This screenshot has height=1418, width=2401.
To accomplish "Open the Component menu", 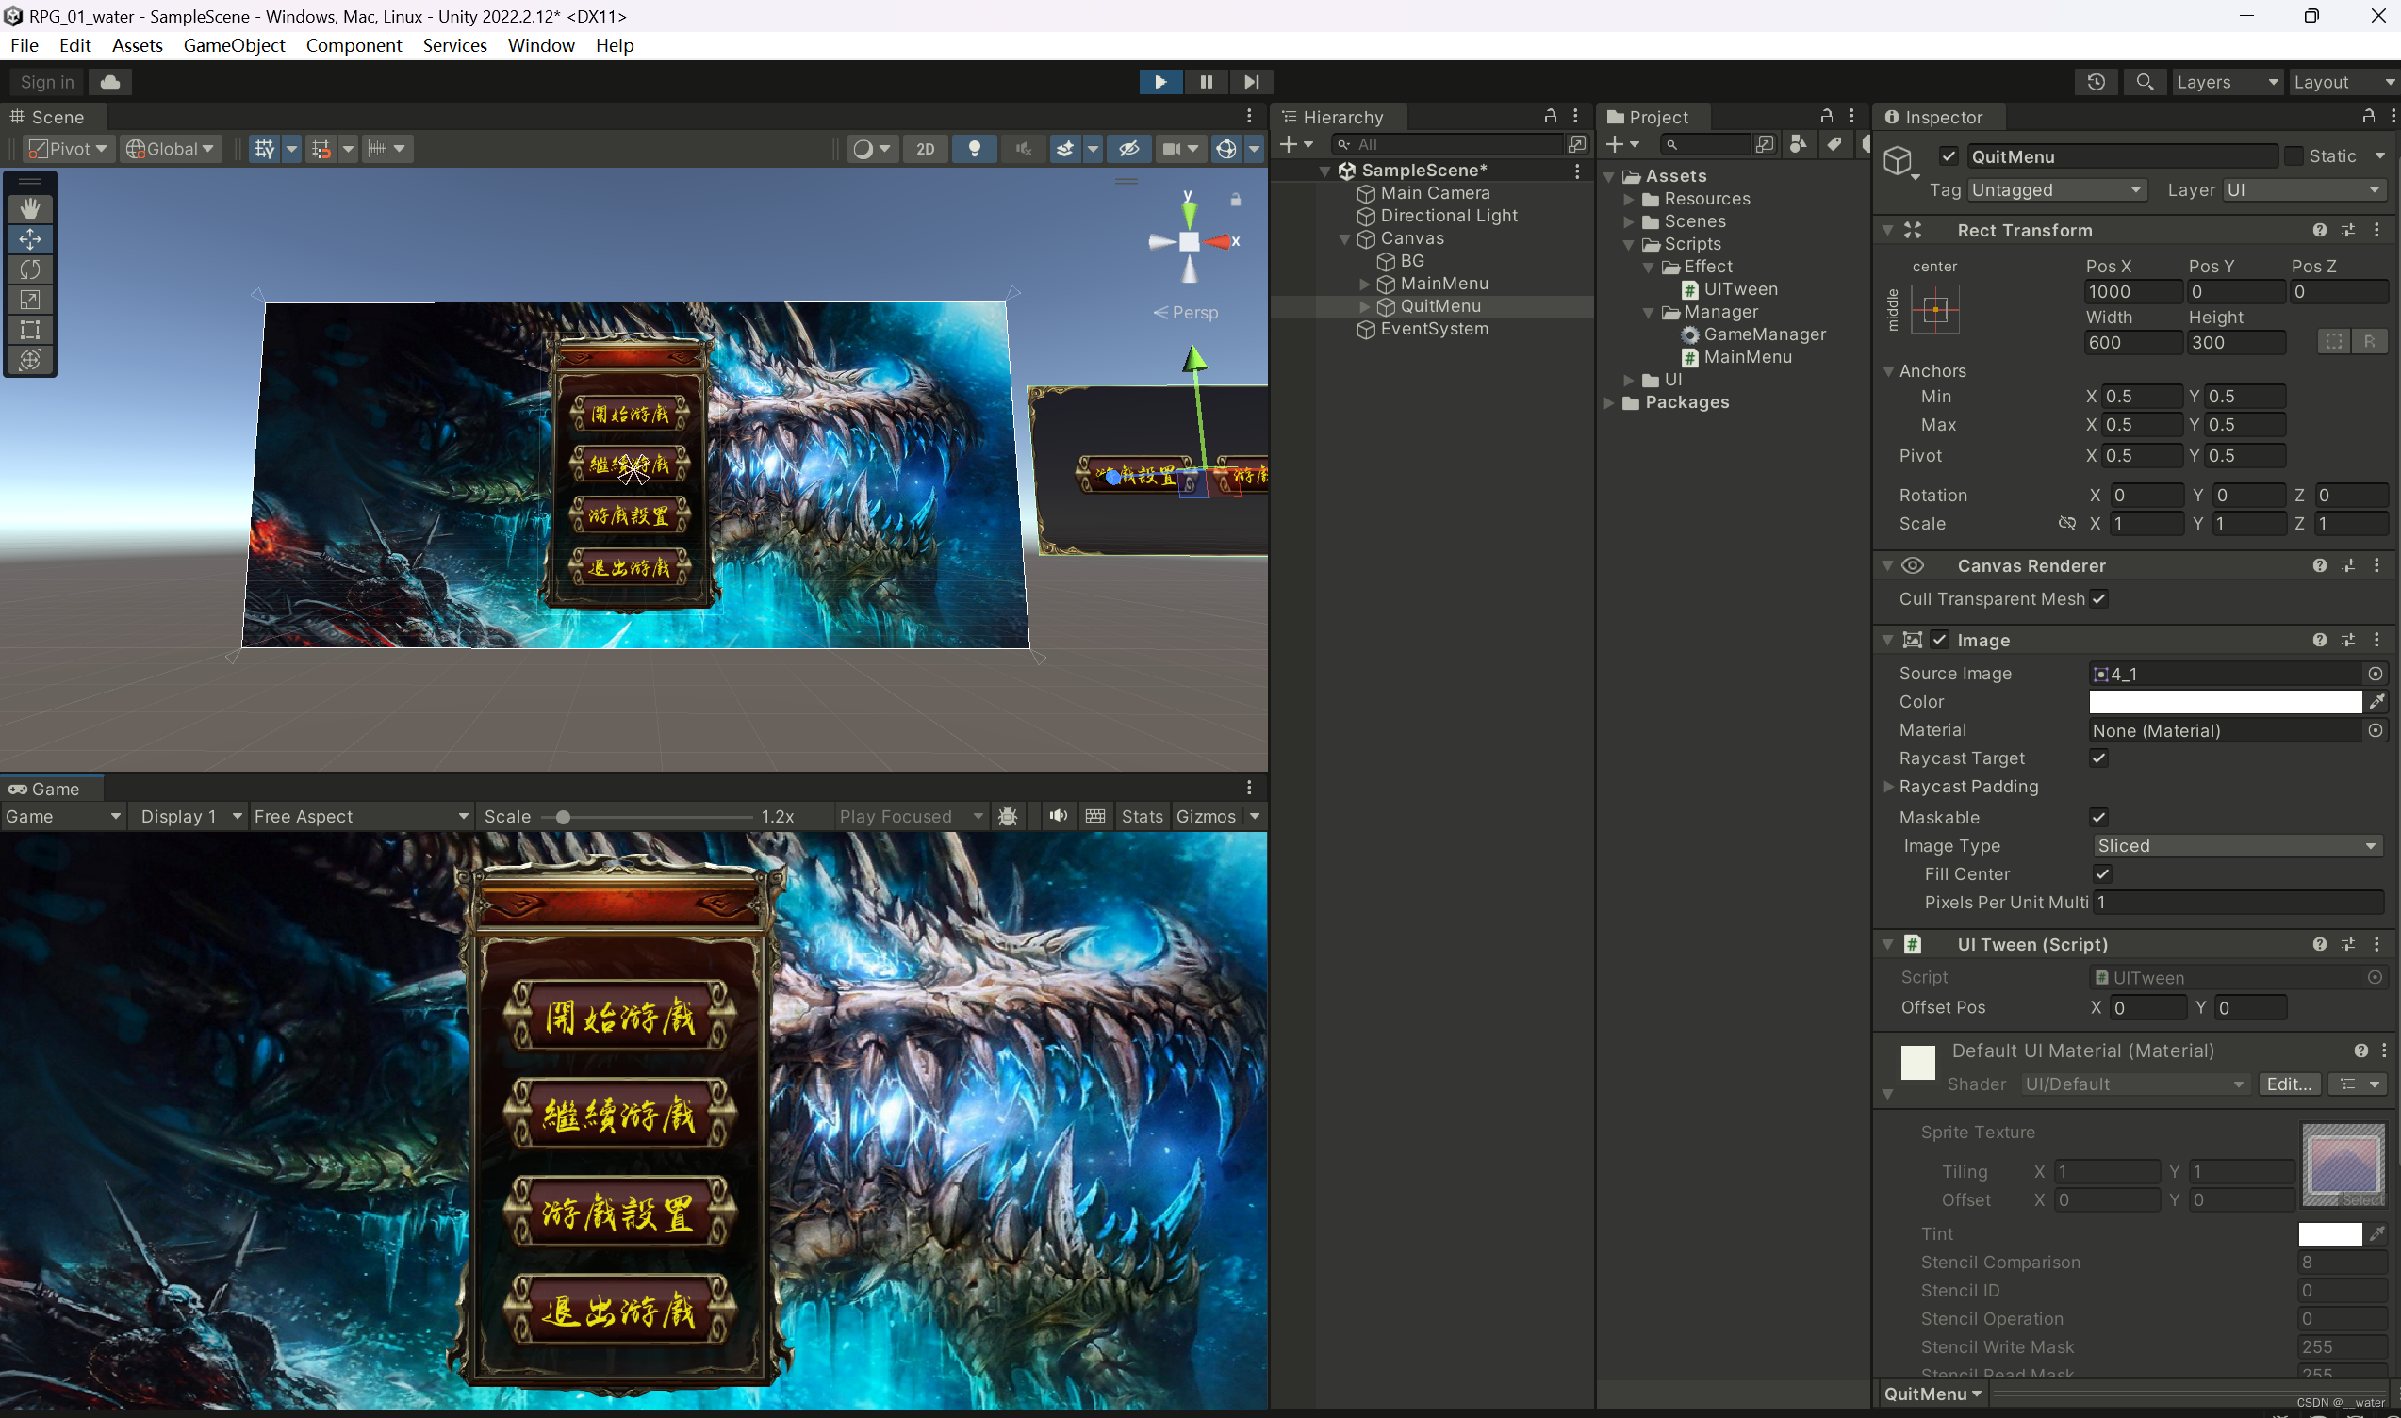I will pos(354,45).
